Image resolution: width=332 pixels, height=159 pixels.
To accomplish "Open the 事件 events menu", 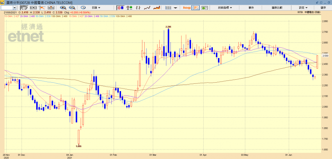I will [251, 8].
